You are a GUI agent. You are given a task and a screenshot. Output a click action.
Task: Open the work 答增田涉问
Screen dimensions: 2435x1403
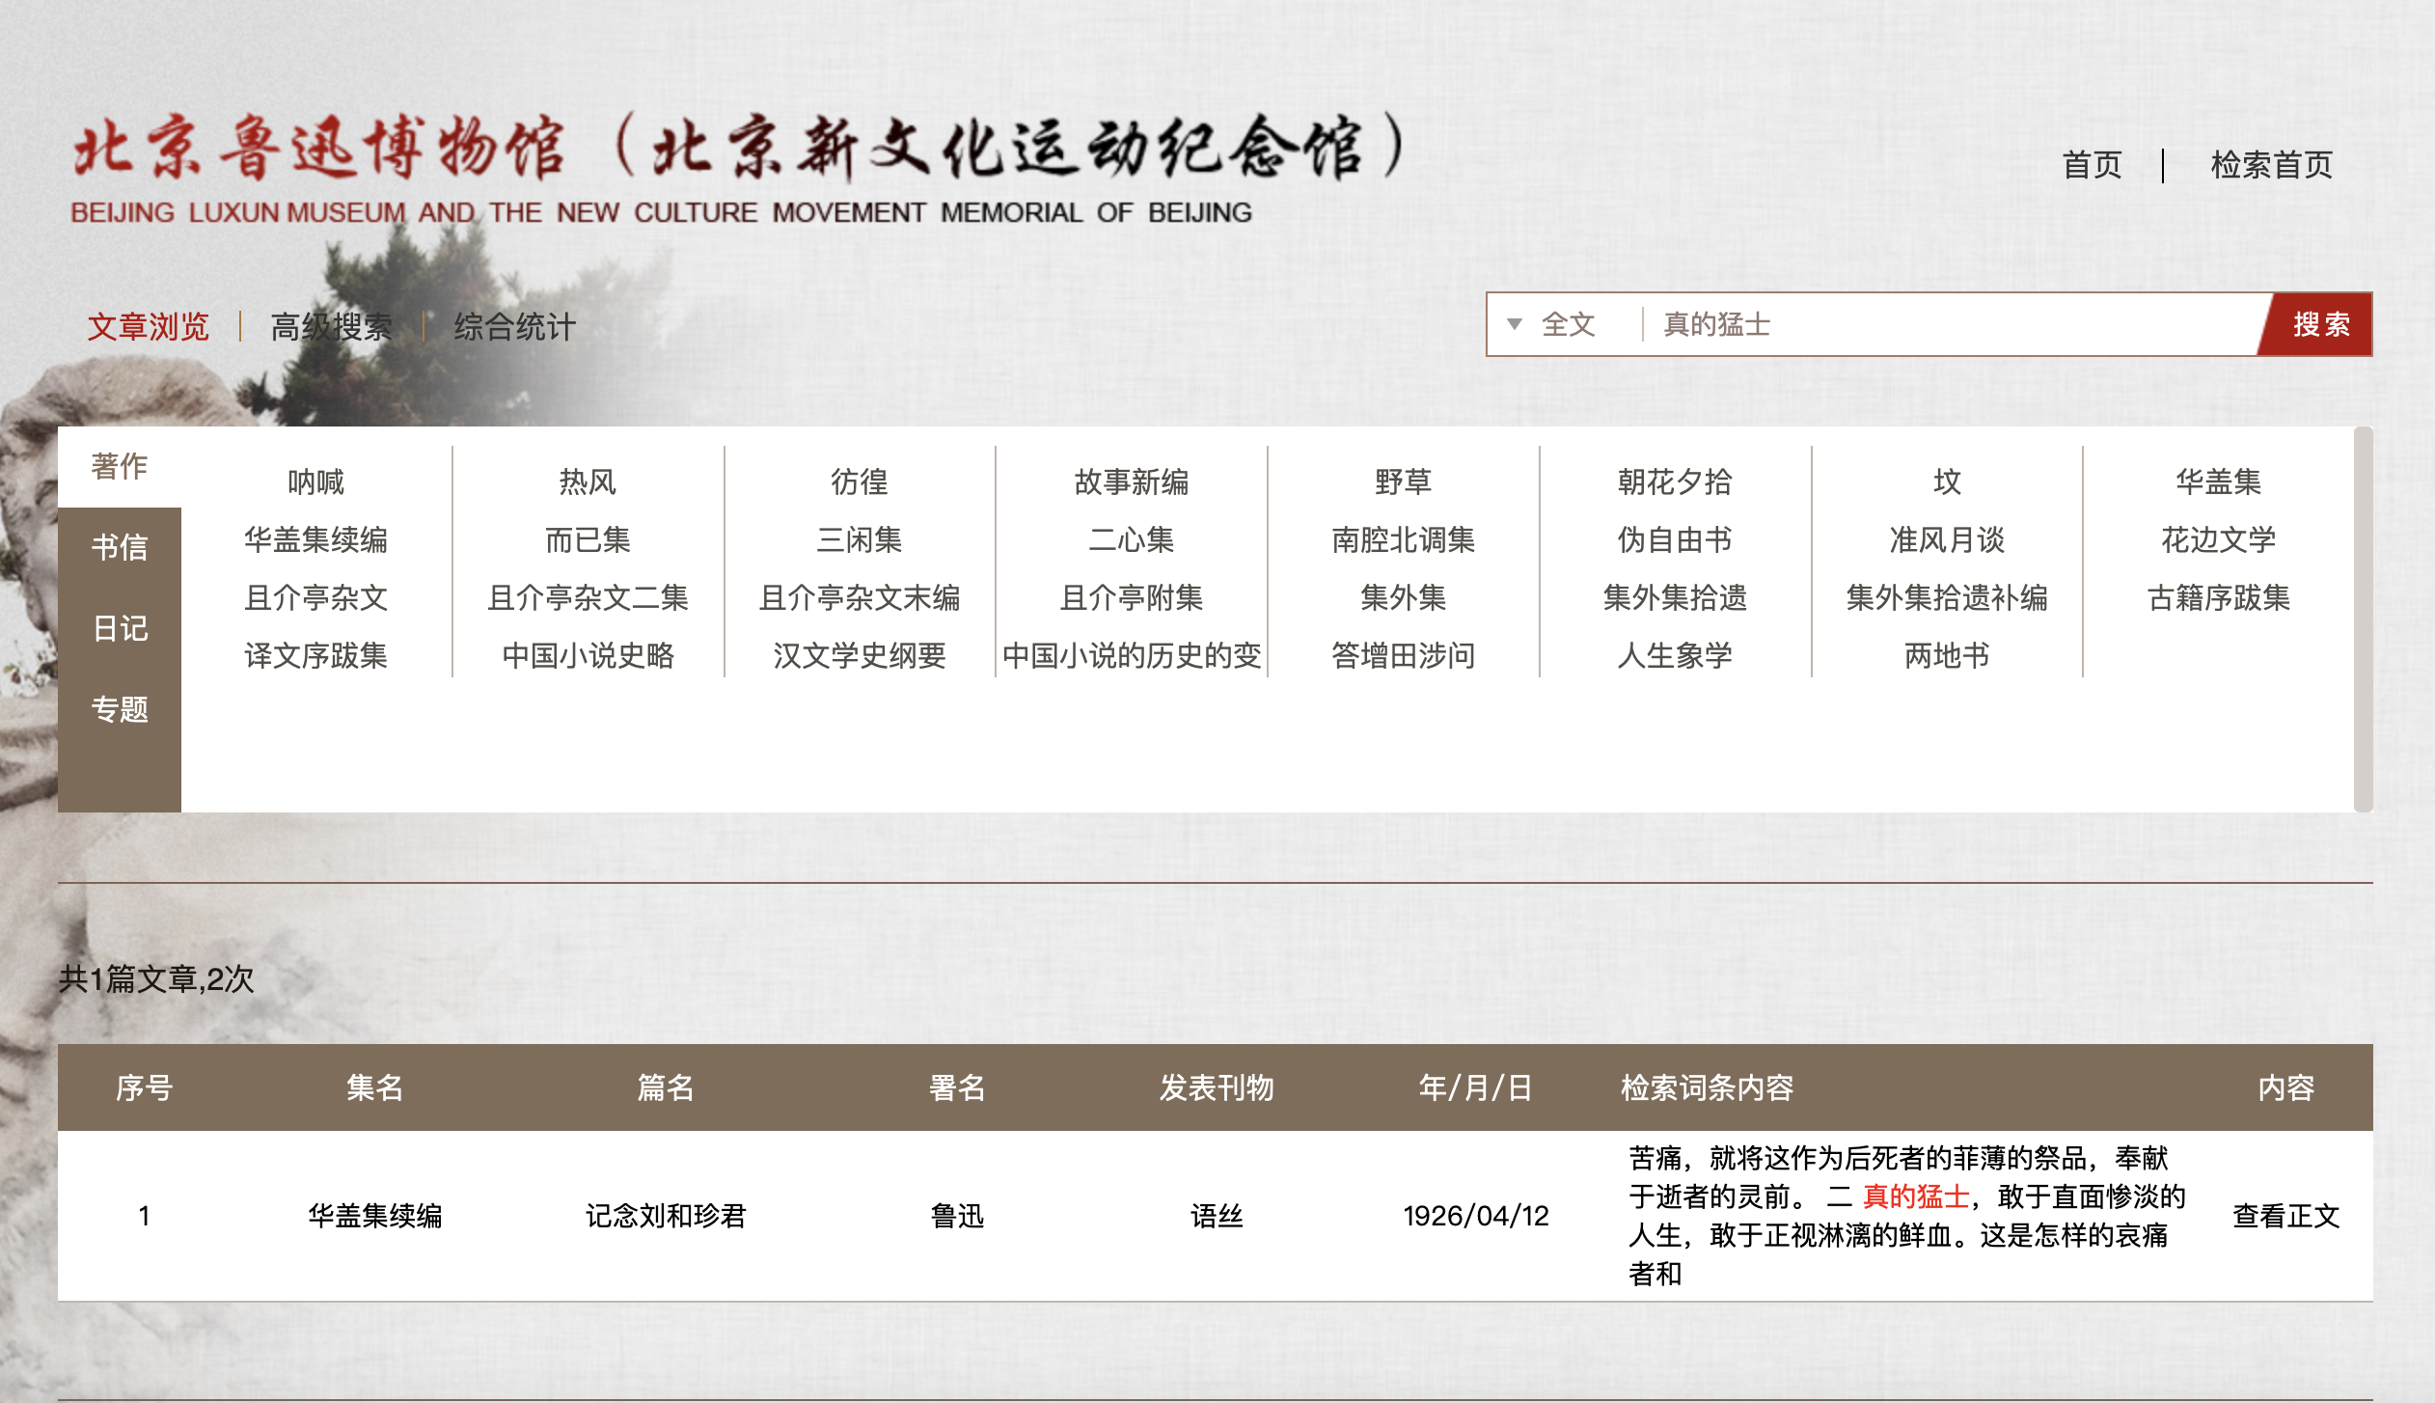pos(1403,655)
